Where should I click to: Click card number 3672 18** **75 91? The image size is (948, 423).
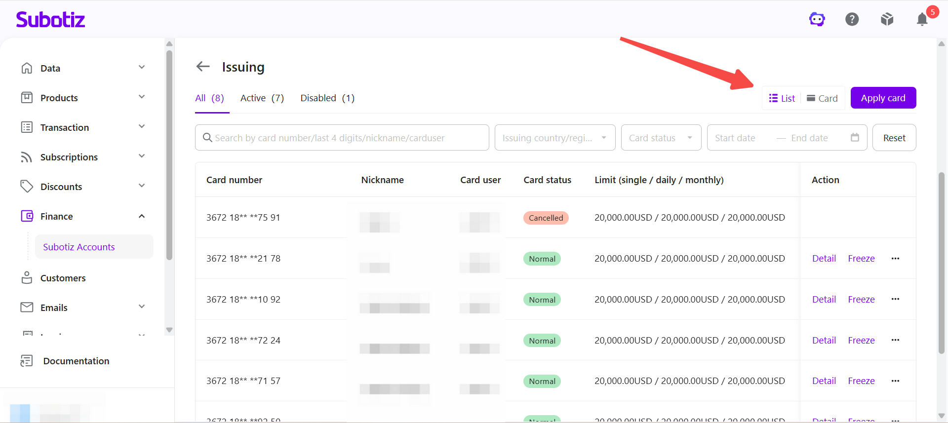(243, 217)
